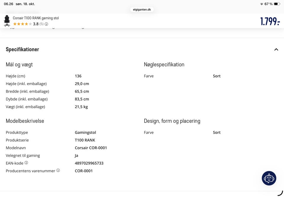Click the Dybde (inkl. emballage) label

pyautogui.click(x=27, y=99)
